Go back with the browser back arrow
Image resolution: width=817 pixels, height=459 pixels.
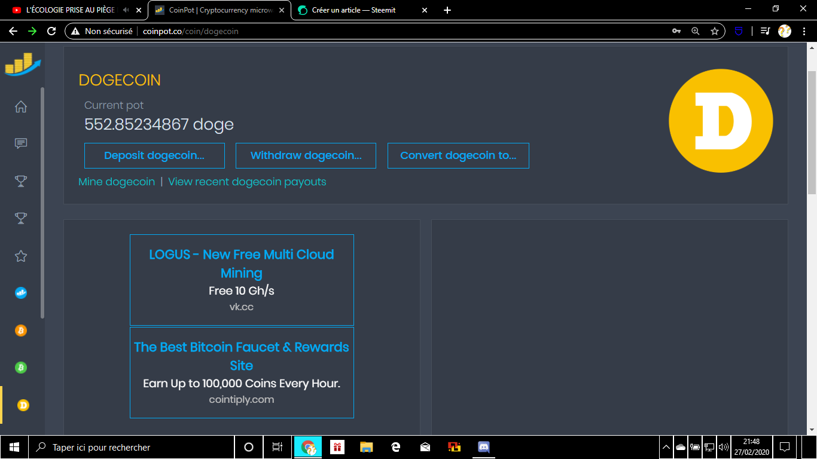click(13, 31)
